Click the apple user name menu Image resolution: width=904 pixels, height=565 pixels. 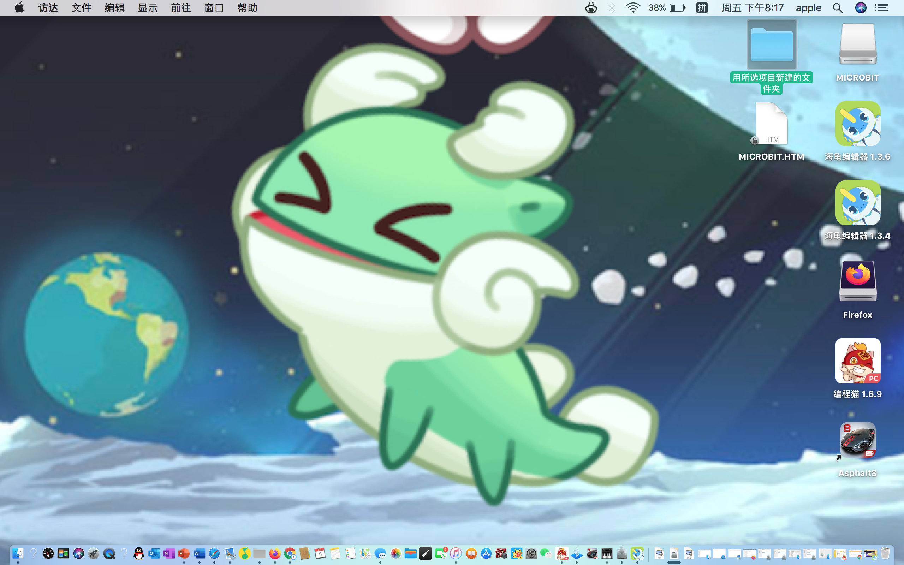click(808, 8)
